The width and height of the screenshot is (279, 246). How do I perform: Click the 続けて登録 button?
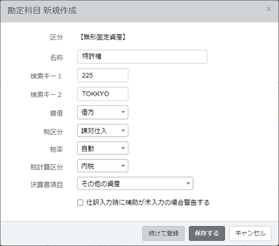pos(163,233)
